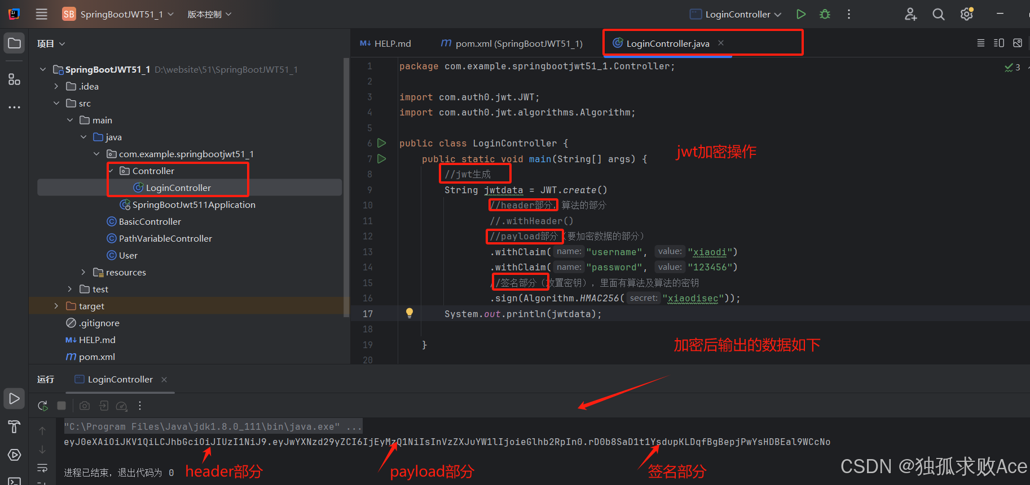Open the Structure tool window icon
Screen dimensions: 1030x485
[15, 79]
